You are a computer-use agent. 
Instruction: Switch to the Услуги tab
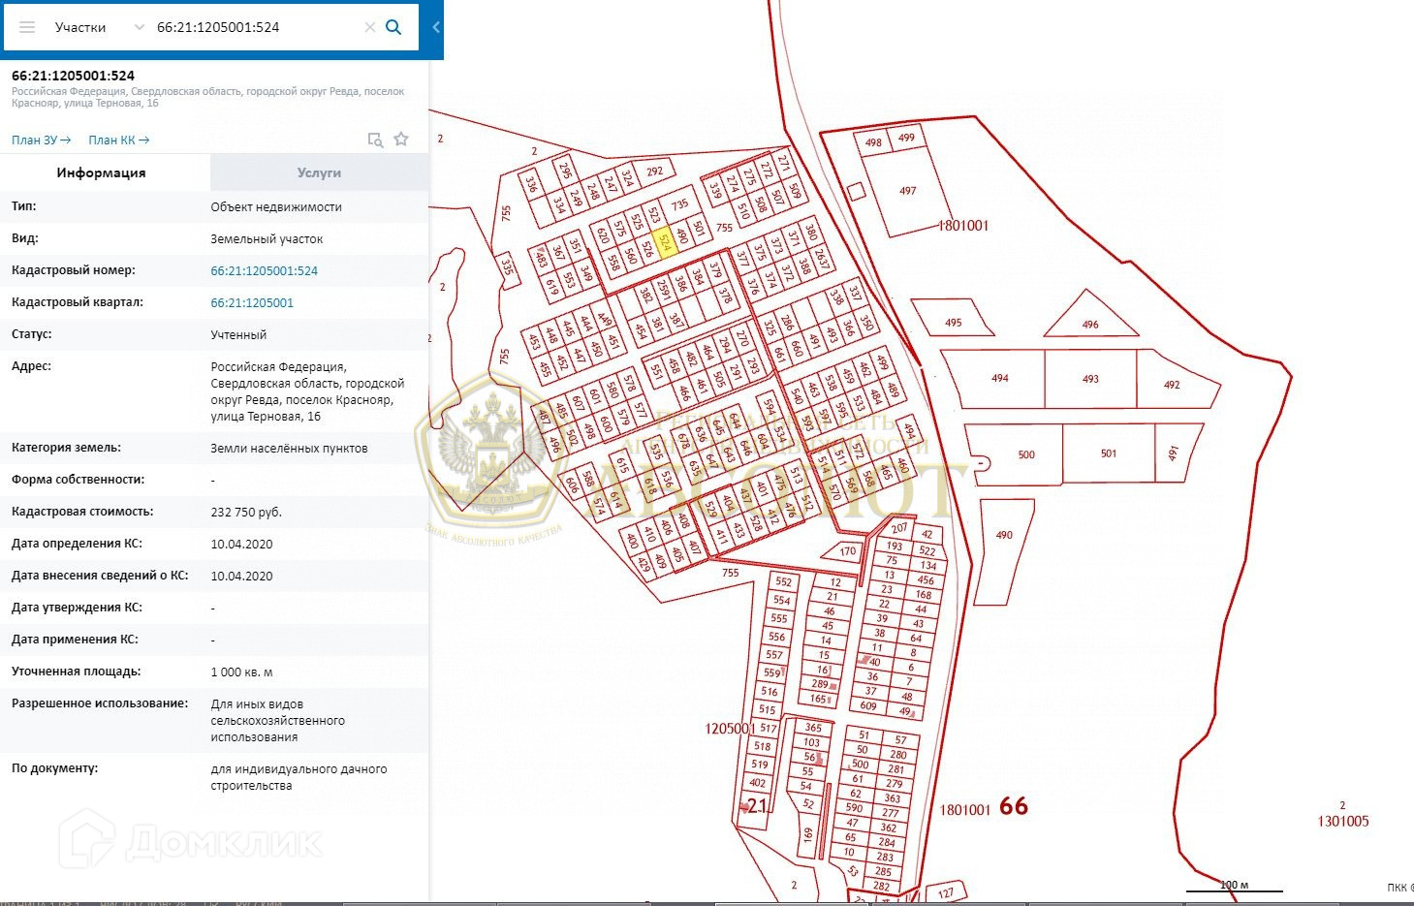click(319, 172)
